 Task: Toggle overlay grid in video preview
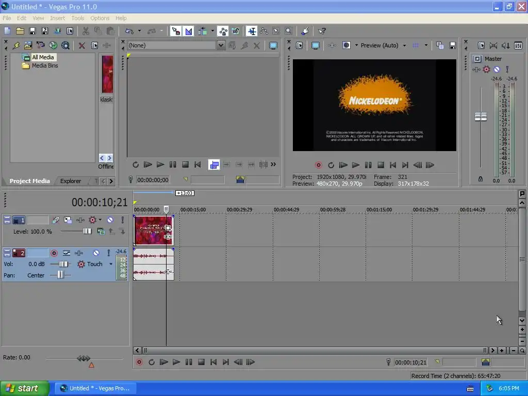tap(416, 45)
